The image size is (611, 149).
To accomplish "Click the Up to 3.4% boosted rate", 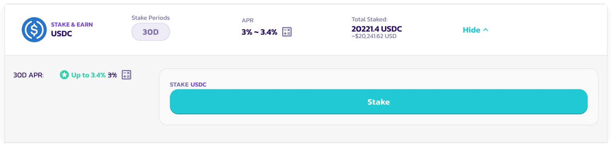I will tap(88, 75).
